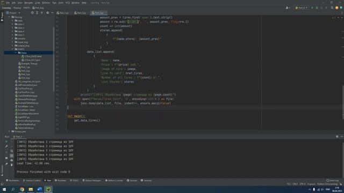Click the orange IDE updates icon
344x193 pixels.
point(337,8)
